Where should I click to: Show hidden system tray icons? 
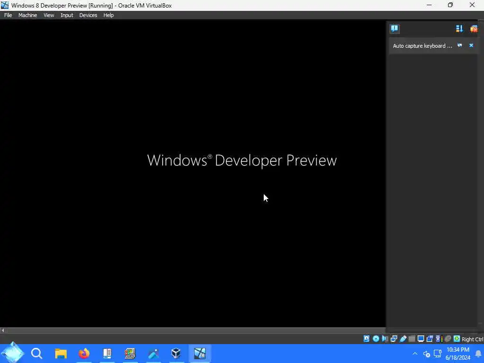(415, 354)
